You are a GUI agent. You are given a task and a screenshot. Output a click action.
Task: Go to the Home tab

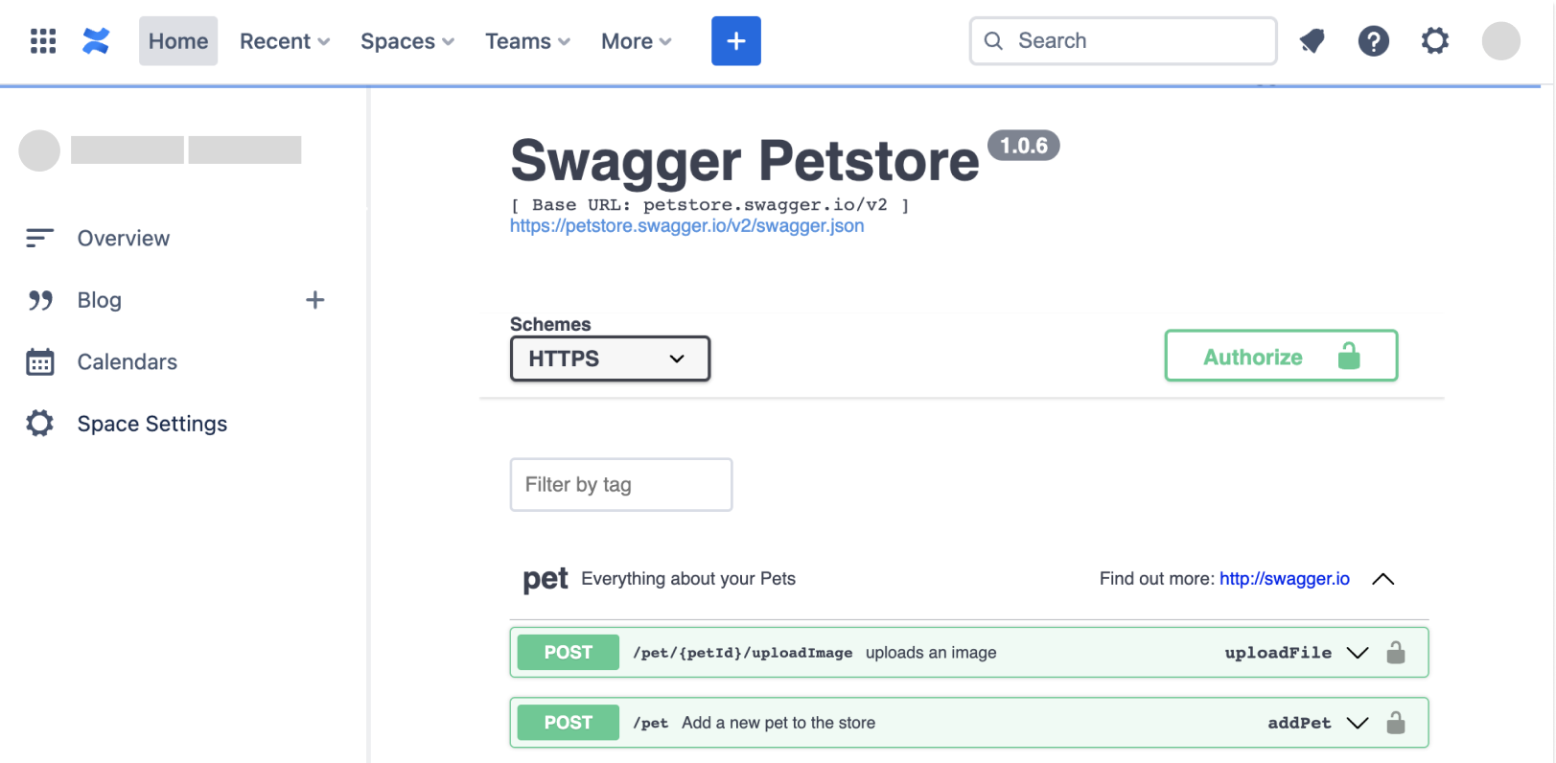[x=178, y=41]
